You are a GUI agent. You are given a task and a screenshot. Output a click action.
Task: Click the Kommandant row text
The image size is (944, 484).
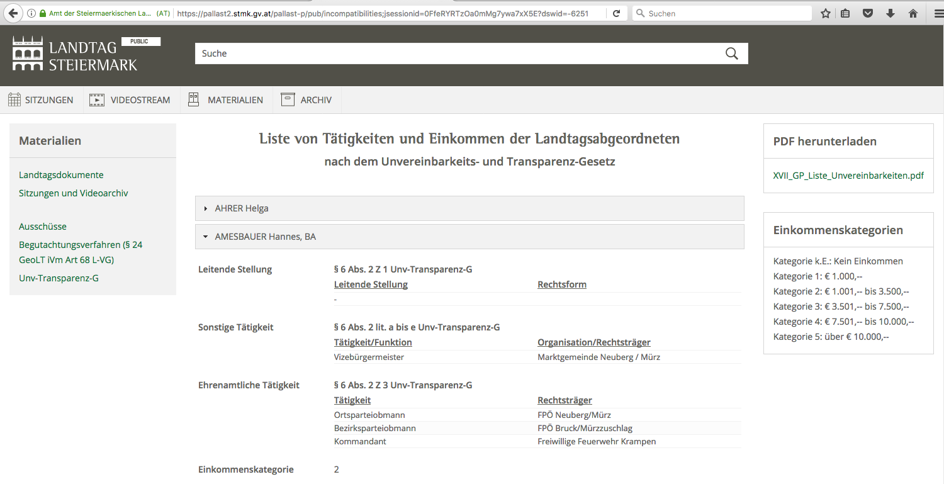[x=360, y=441]
